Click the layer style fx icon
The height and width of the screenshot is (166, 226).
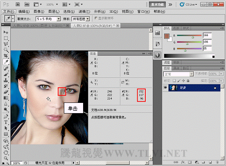point(183,162)
